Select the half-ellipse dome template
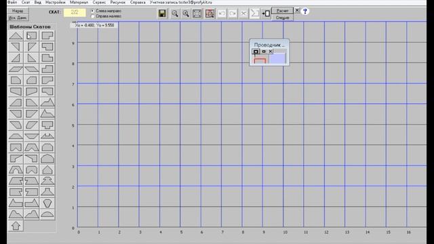The width and height of the screenshot is (434, 244). click(47, 214)
